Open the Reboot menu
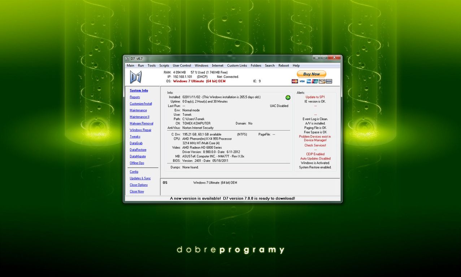 (284, 66)
